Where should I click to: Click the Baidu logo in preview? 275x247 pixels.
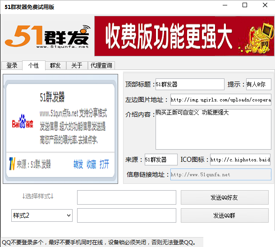click(x=23, y=122)
